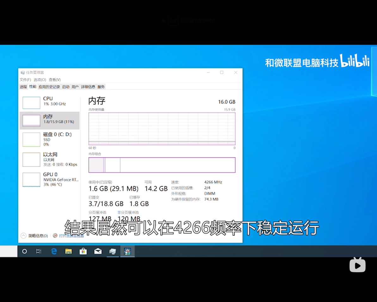377x302 pixels.
Task: Click the 3.7/18.8 GB committed value
Action: click(106, 204)
